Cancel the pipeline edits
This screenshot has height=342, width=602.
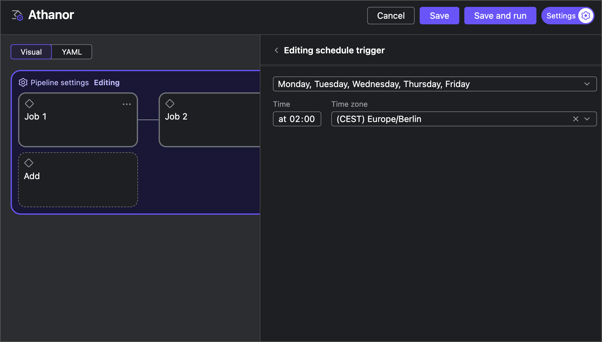click(x=391, y=16)
